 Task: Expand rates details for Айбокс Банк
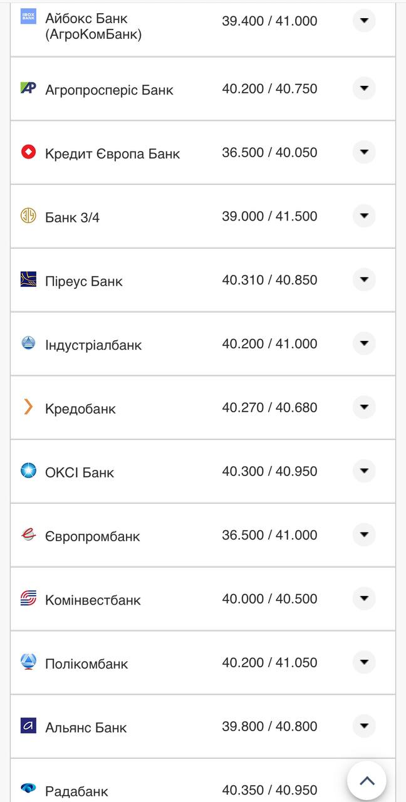(364, 21)
